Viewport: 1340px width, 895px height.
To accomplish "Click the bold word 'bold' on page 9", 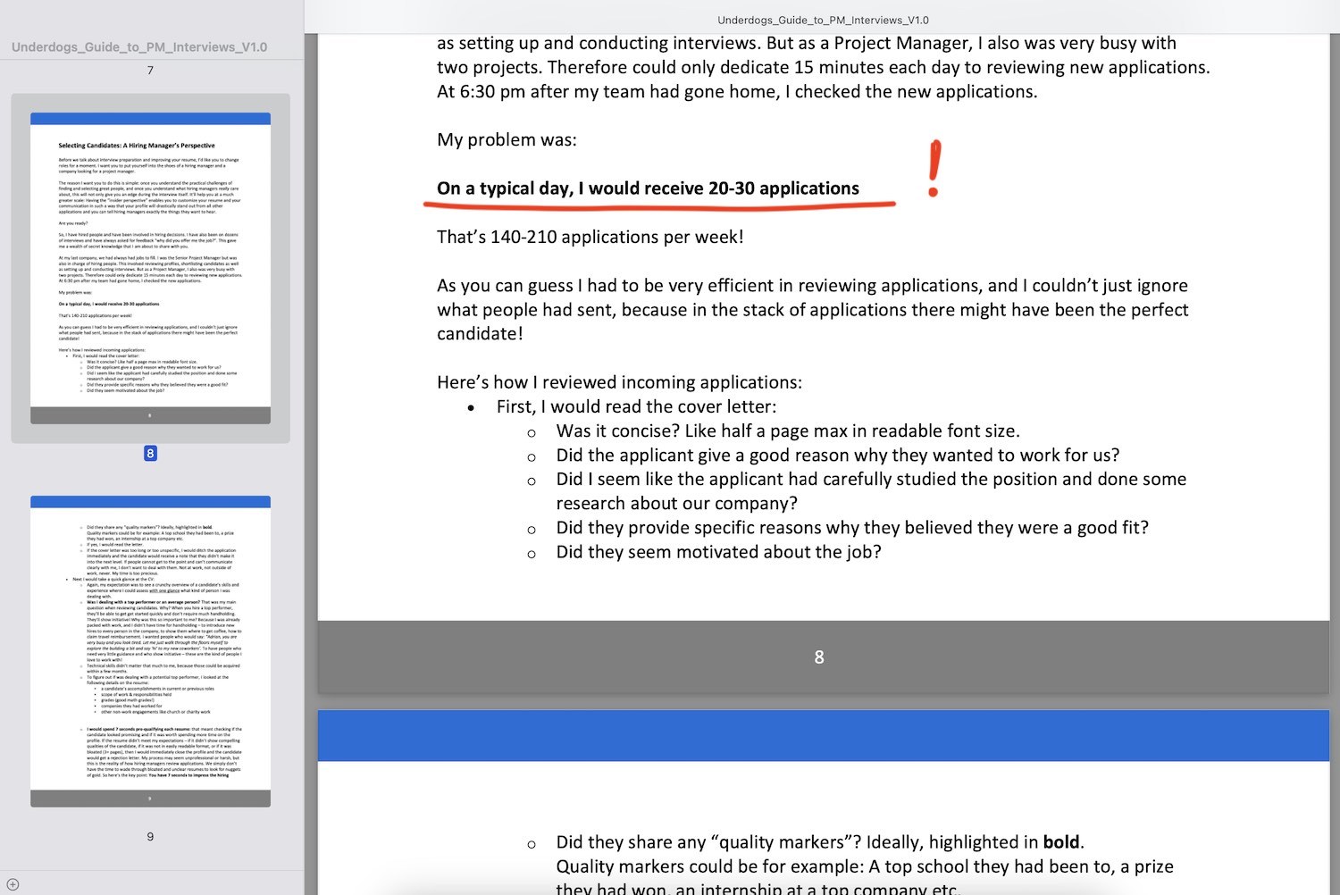I will pyautogui.click(x=1061, y=841).
